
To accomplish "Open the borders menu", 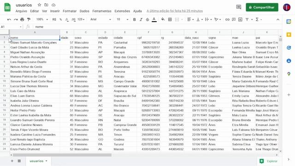I will tap(170, 19).
